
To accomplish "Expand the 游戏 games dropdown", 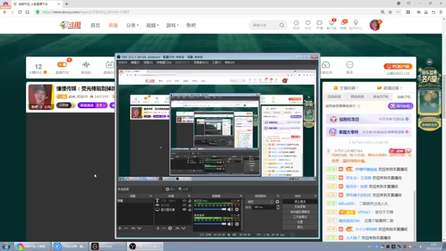I will (x=172, y=25).
